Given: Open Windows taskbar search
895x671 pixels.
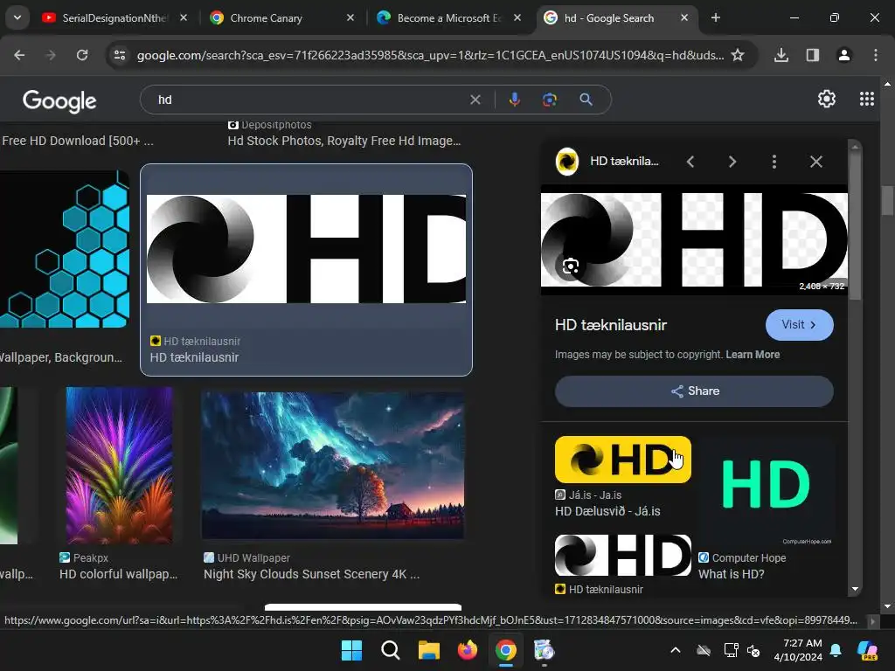Looking at the screenshot, I should pyautogui.click(x=391, y=650).
